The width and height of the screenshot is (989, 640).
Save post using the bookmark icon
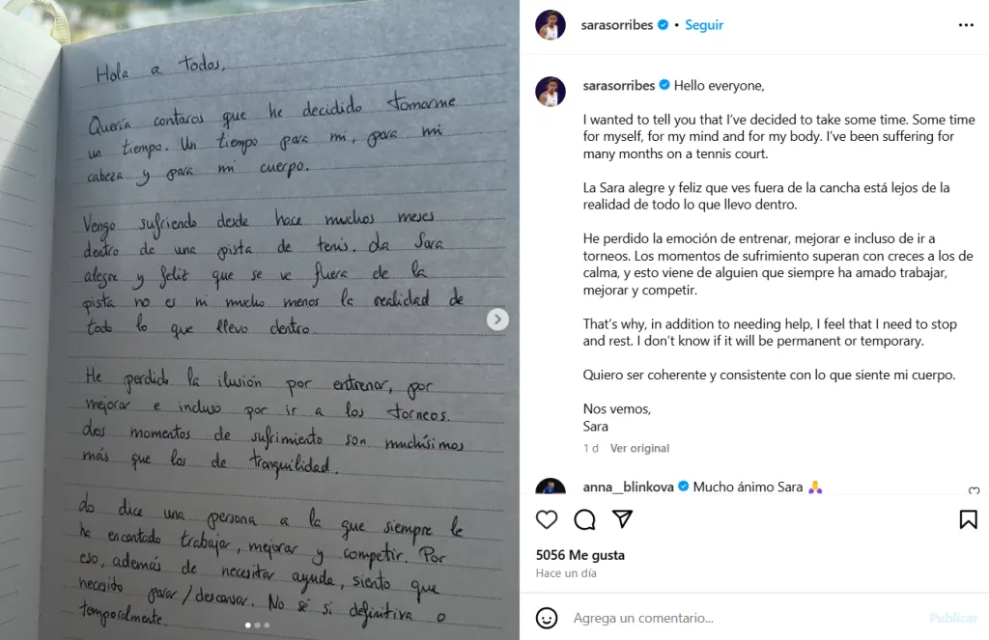click(968, 520)
